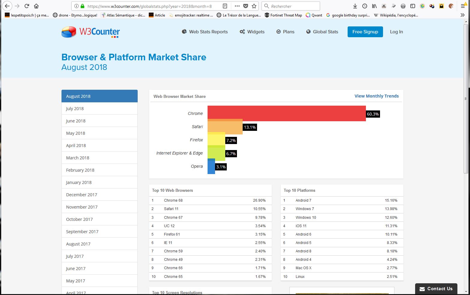Expand page actions three-dot menu
This screenshot has width=470, height=295.
pos(237,6)
